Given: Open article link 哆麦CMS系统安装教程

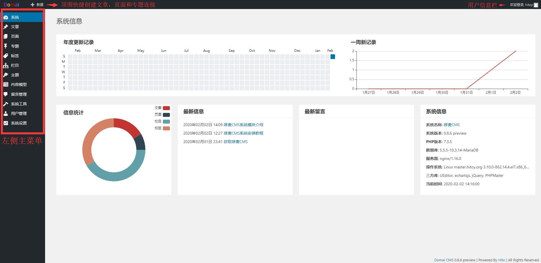Looking at the screenshot, I should [243, 133].
